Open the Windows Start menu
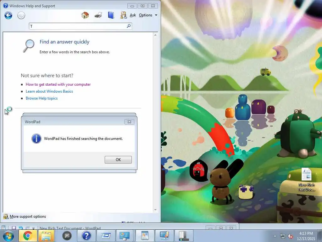 [8, 236]
